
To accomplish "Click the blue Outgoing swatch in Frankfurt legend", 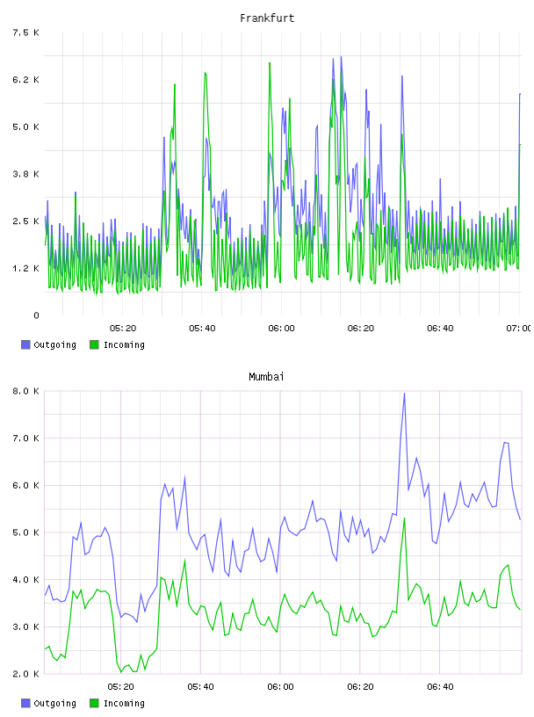I will (25, 344).
